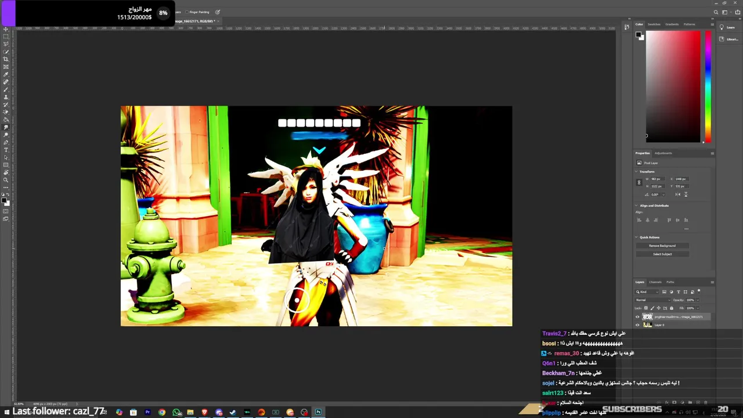This screenshot has height=418, width=743.
Task: Toggle the layer filtering on/off switch
Action: (699, 291)
